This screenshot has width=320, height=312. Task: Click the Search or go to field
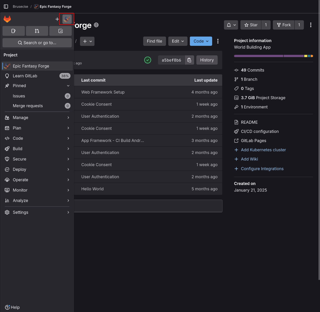coord(37,43)
